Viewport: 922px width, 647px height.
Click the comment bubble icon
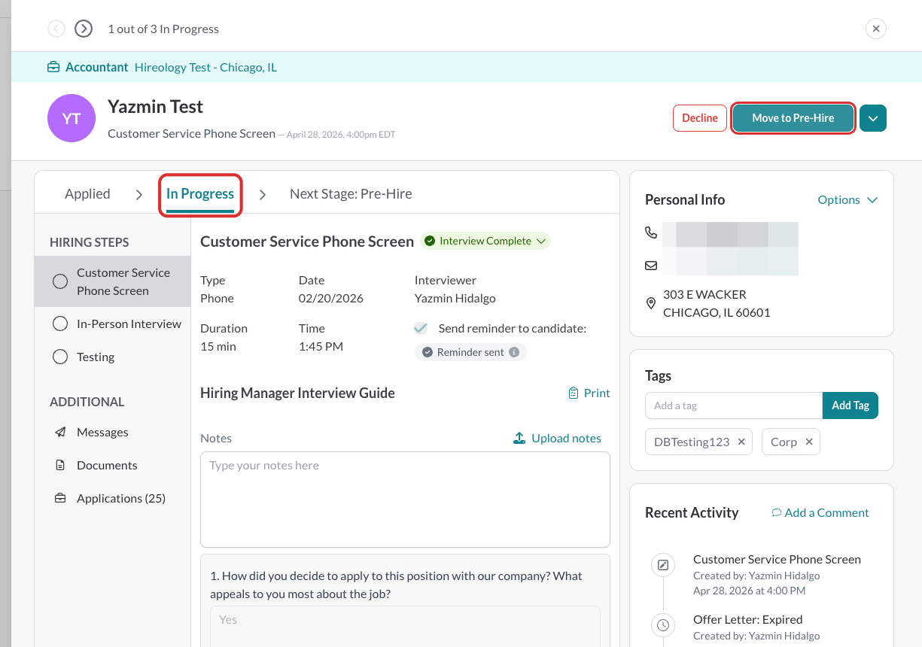777,512
